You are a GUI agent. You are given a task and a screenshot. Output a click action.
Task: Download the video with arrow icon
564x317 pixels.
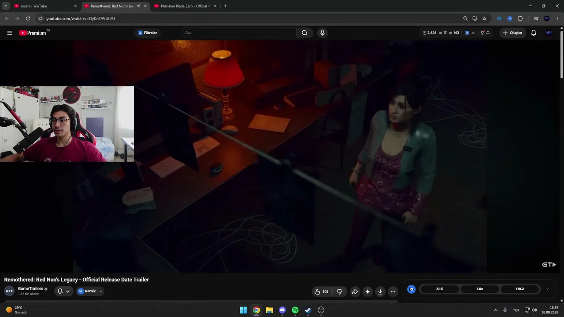(x=380, y=291)
